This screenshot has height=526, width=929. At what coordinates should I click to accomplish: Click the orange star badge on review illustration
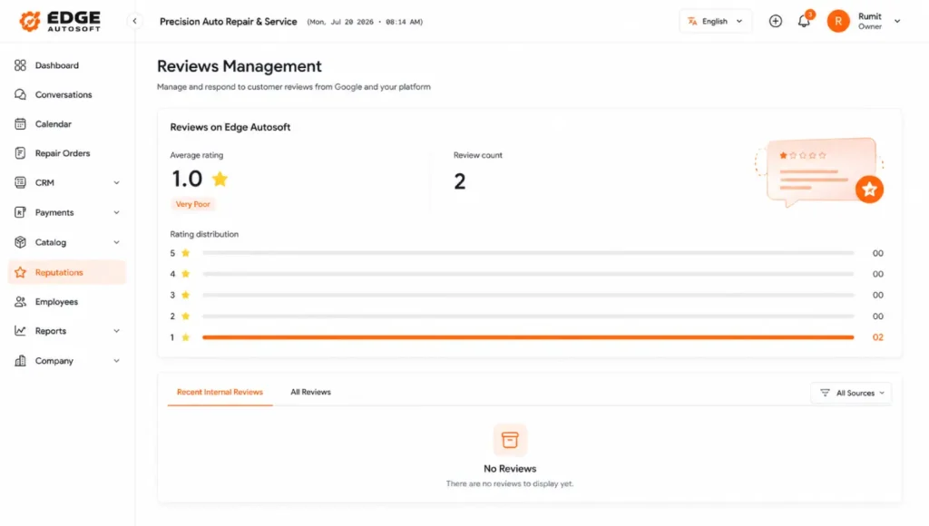(x=869, y=190)
